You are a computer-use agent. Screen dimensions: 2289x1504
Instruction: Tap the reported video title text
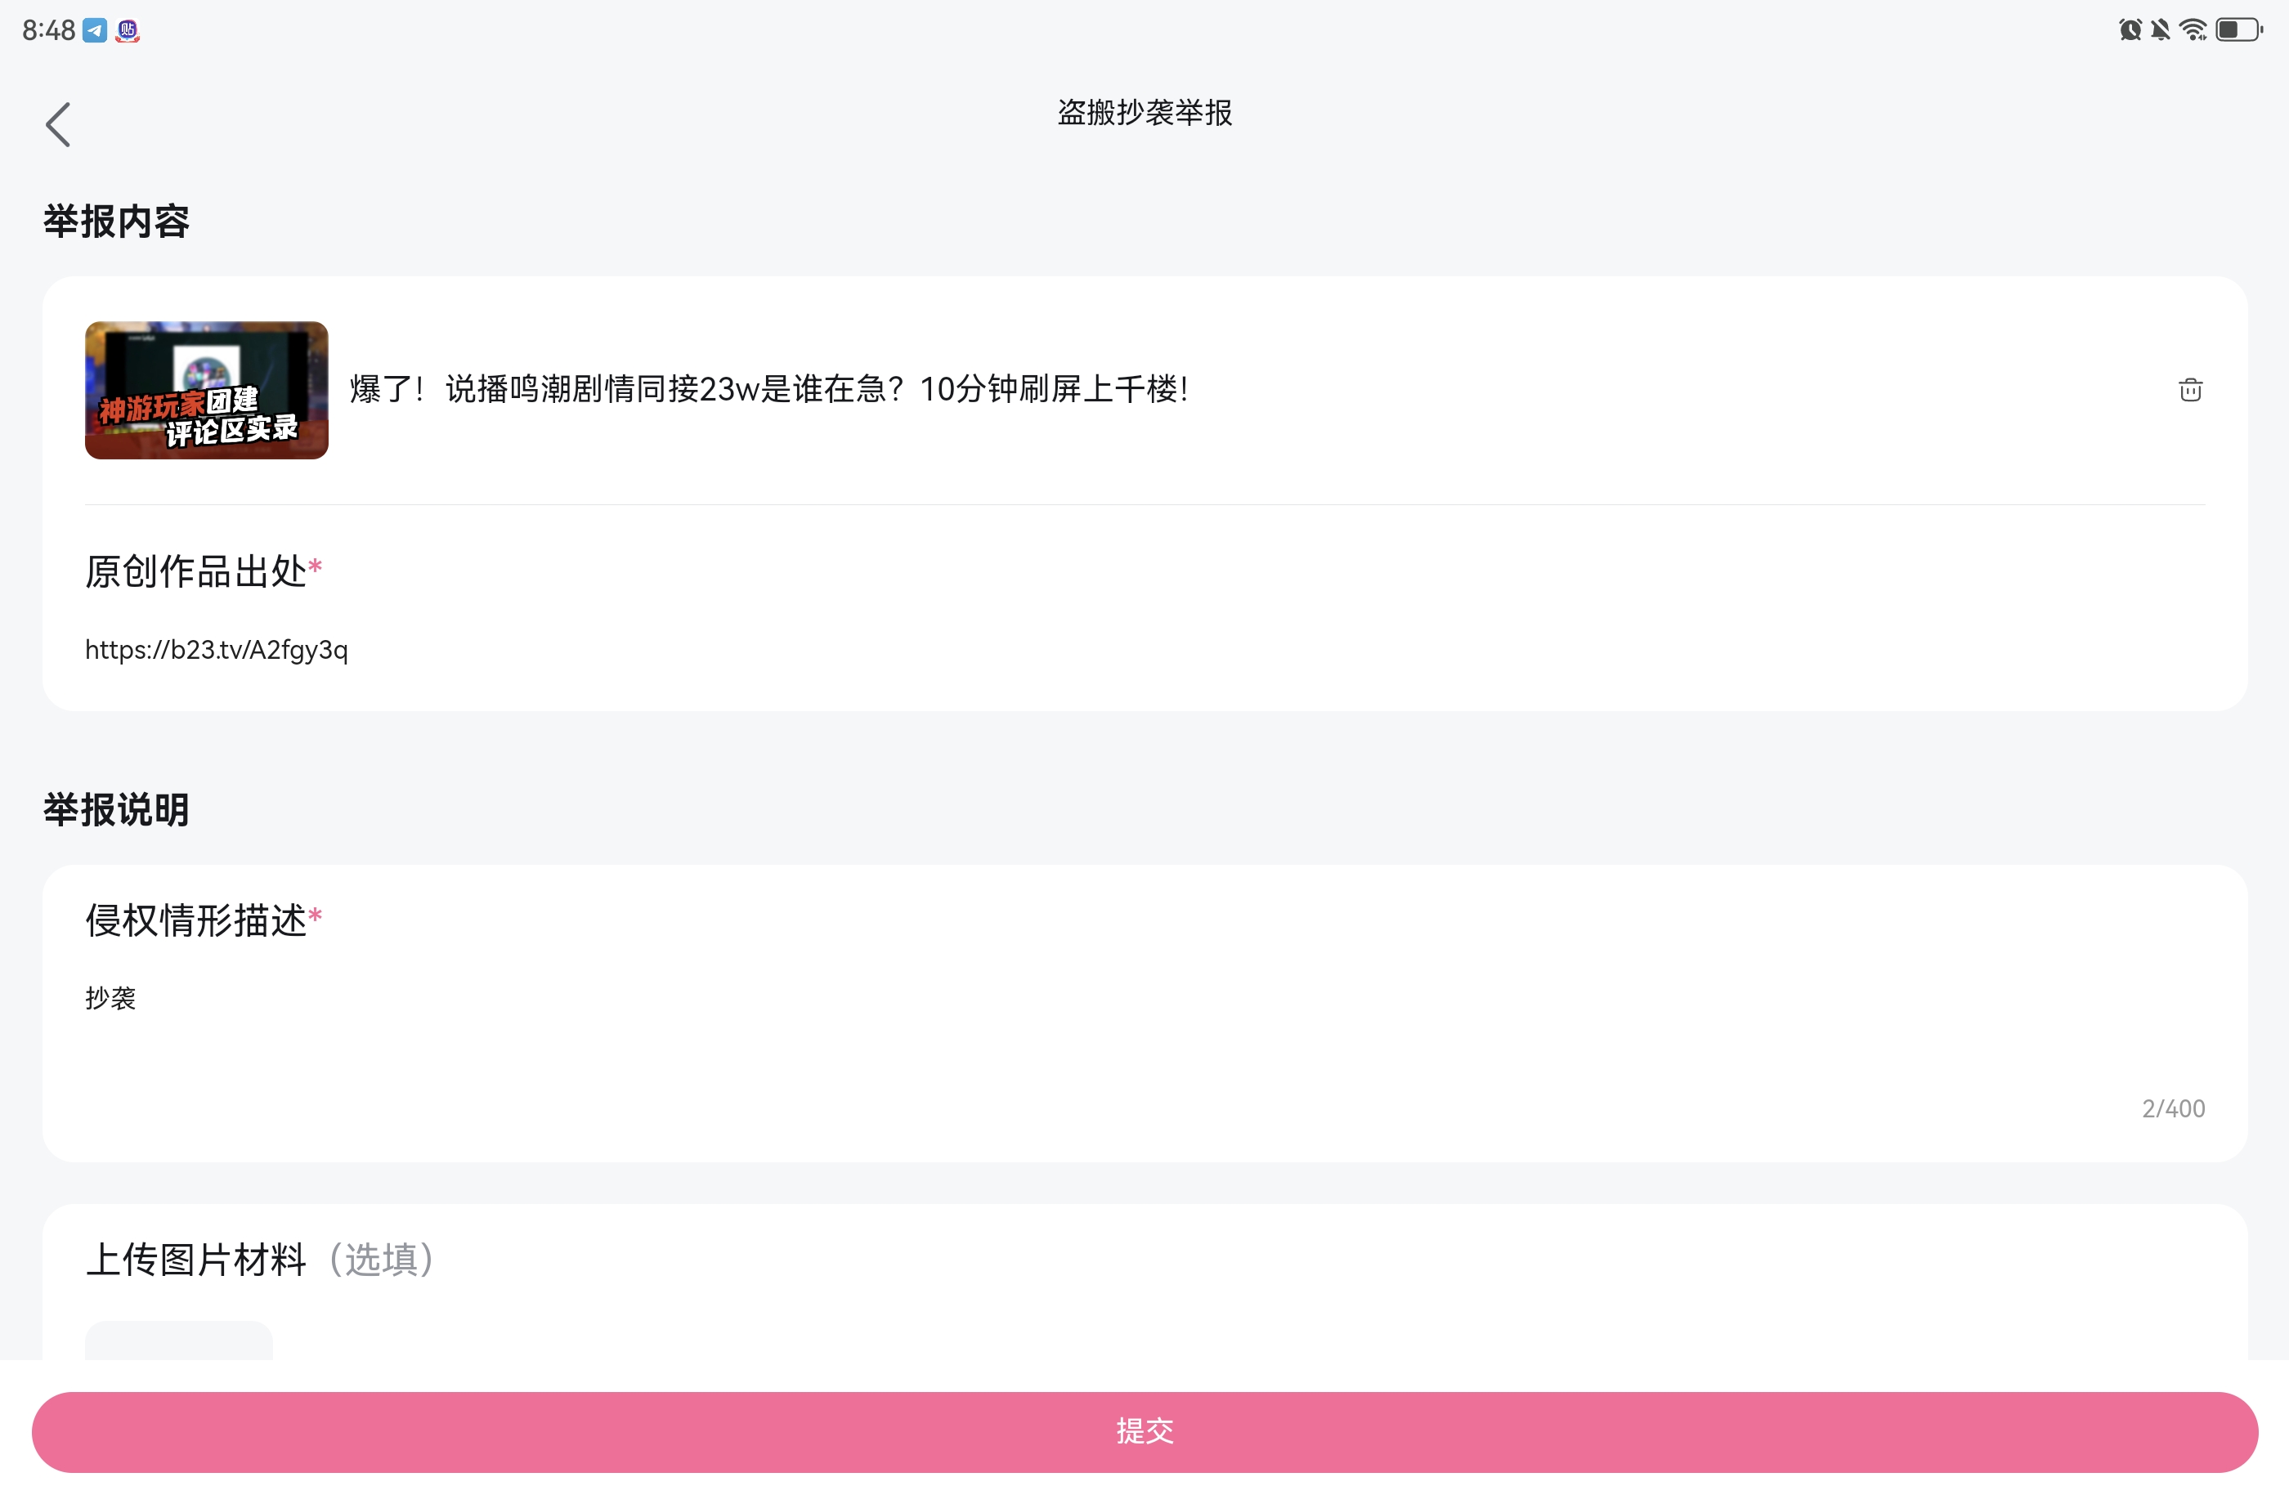tap(769, 389)
